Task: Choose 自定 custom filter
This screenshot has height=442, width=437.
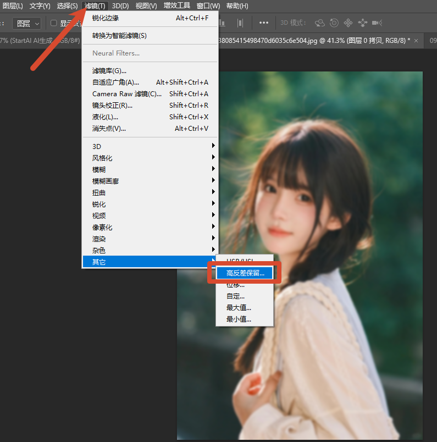Action: tap(245, 296)
